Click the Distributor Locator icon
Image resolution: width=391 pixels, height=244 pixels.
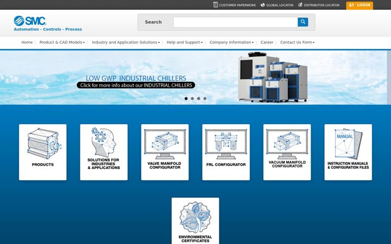pyautogui.click(x=300, y=5)
